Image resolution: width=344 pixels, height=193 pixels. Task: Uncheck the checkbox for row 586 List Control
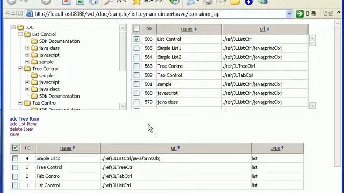(x=137, y=39)
